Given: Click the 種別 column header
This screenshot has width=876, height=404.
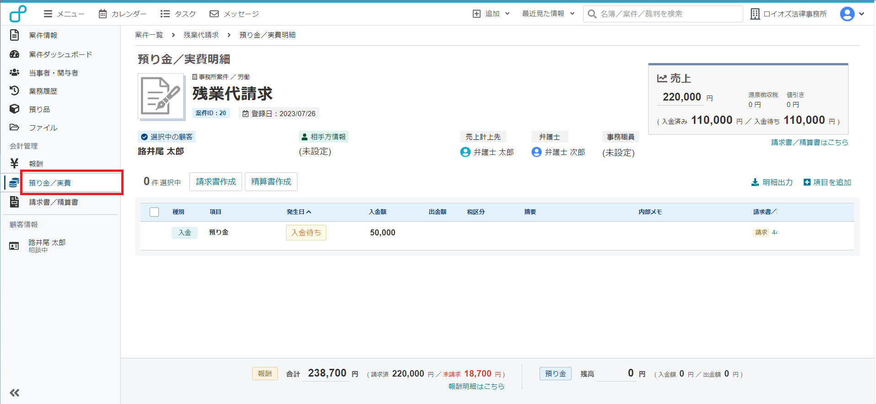Looking at the screenshot, I should [178, 212].
